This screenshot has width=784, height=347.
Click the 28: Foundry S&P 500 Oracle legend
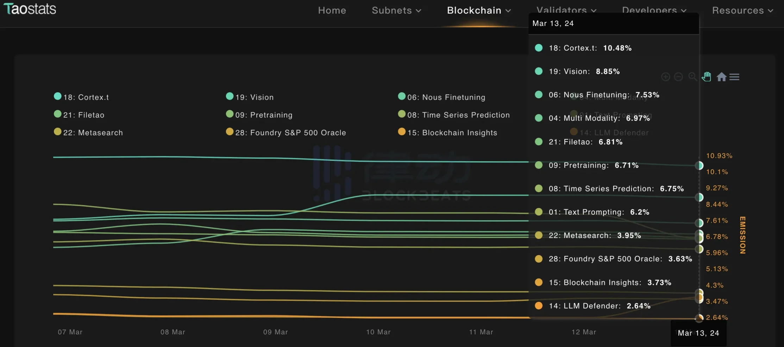[x=290, y=133]
